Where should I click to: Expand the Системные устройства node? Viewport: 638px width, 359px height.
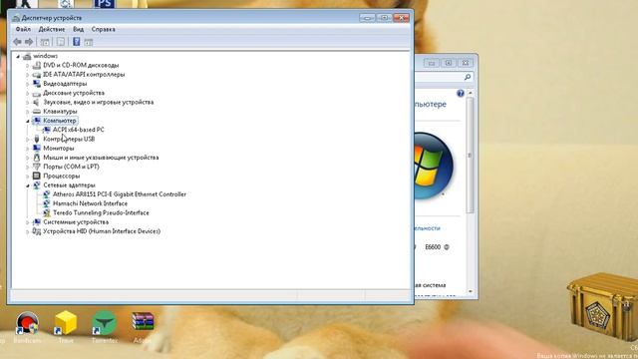coord(28,222)
